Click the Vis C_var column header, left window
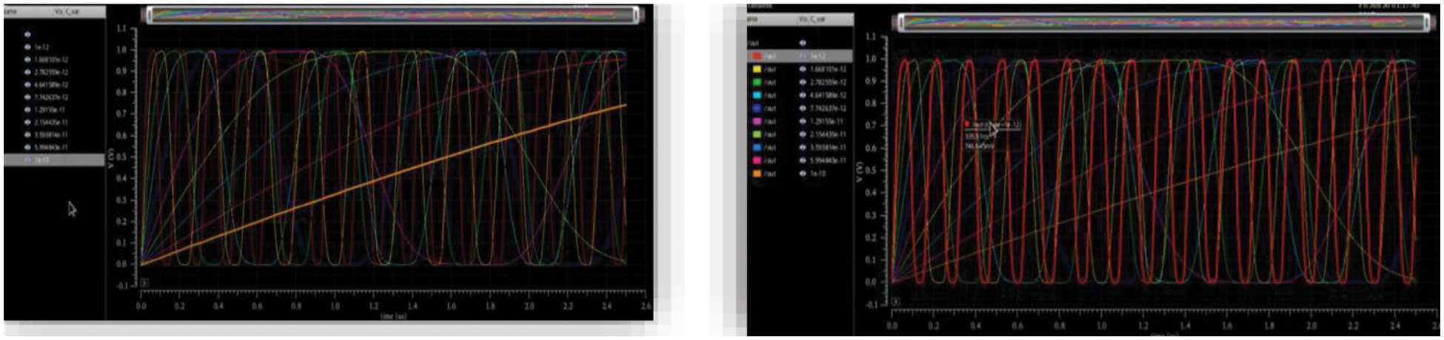The width and height of the screenshot is (1444, 340). coord(67,12)
